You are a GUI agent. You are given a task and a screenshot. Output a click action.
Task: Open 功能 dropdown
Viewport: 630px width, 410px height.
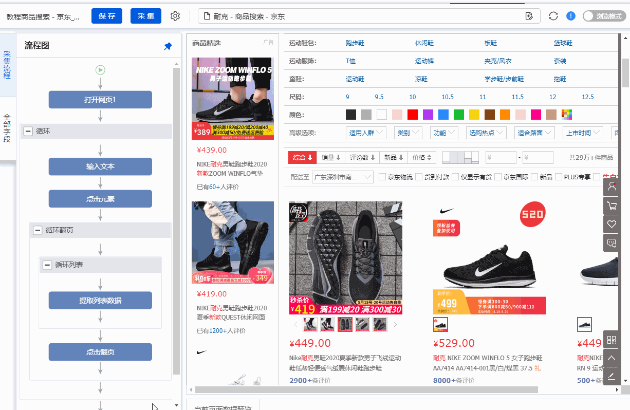(444, 133)
